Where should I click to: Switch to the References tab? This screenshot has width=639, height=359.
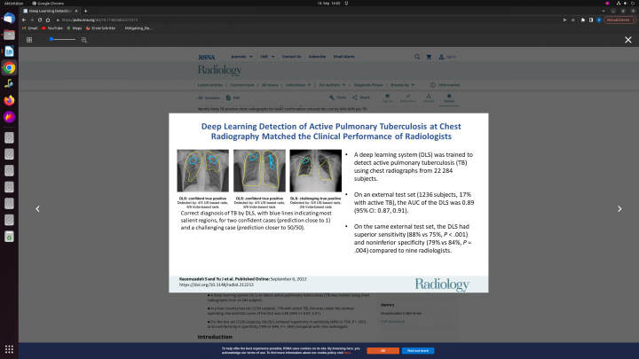point(408,98)
